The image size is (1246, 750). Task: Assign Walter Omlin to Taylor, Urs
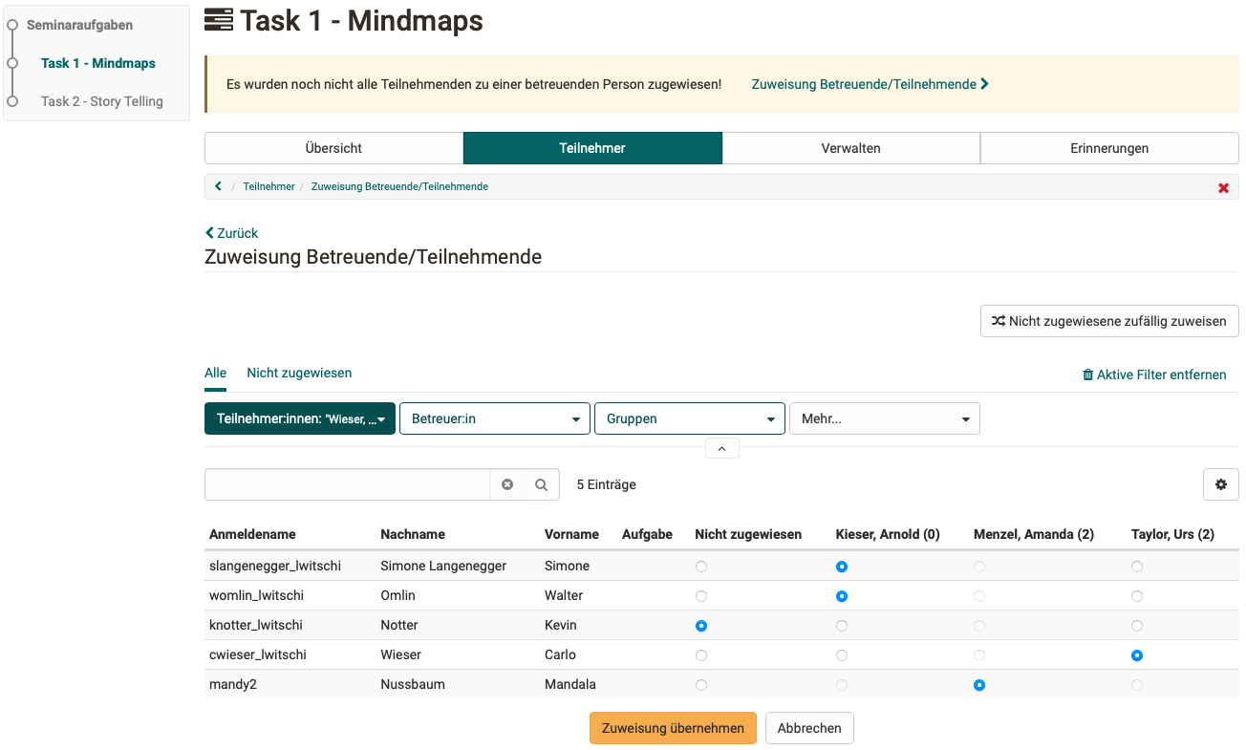click(x=1136, y=596)
